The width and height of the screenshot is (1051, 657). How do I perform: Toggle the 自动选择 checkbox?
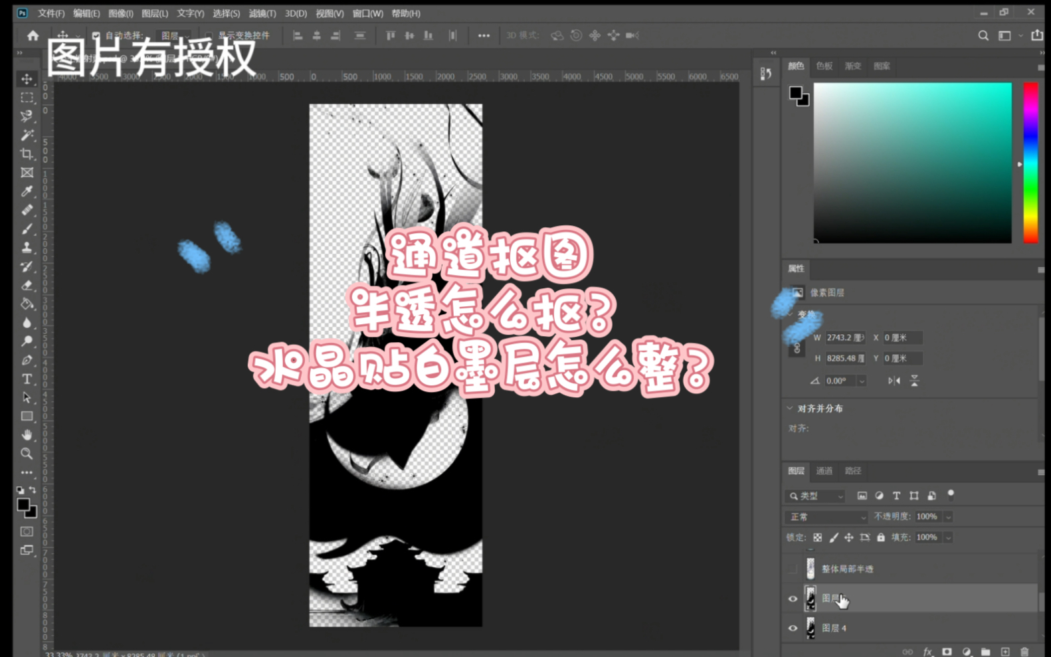[x=96, y=35]
